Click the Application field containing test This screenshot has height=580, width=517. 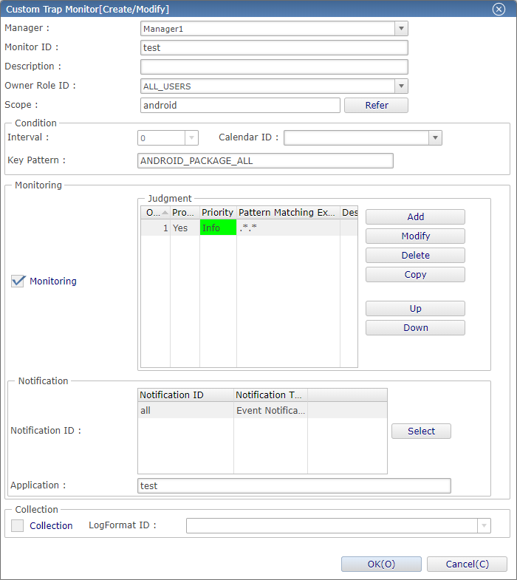click(x=294, y=485)
